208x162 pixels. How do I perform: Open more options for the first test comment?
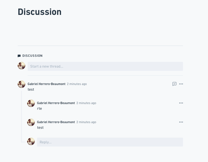[181, 84]
